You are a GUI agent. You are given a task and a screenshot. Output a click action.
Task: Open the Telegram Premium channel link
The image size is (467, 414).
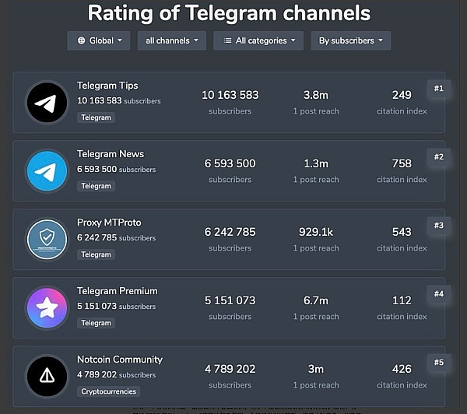pyautogui.click(x=118, y=291)
